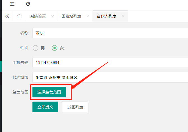Close the 系统设置 tab

coord(53,16)
